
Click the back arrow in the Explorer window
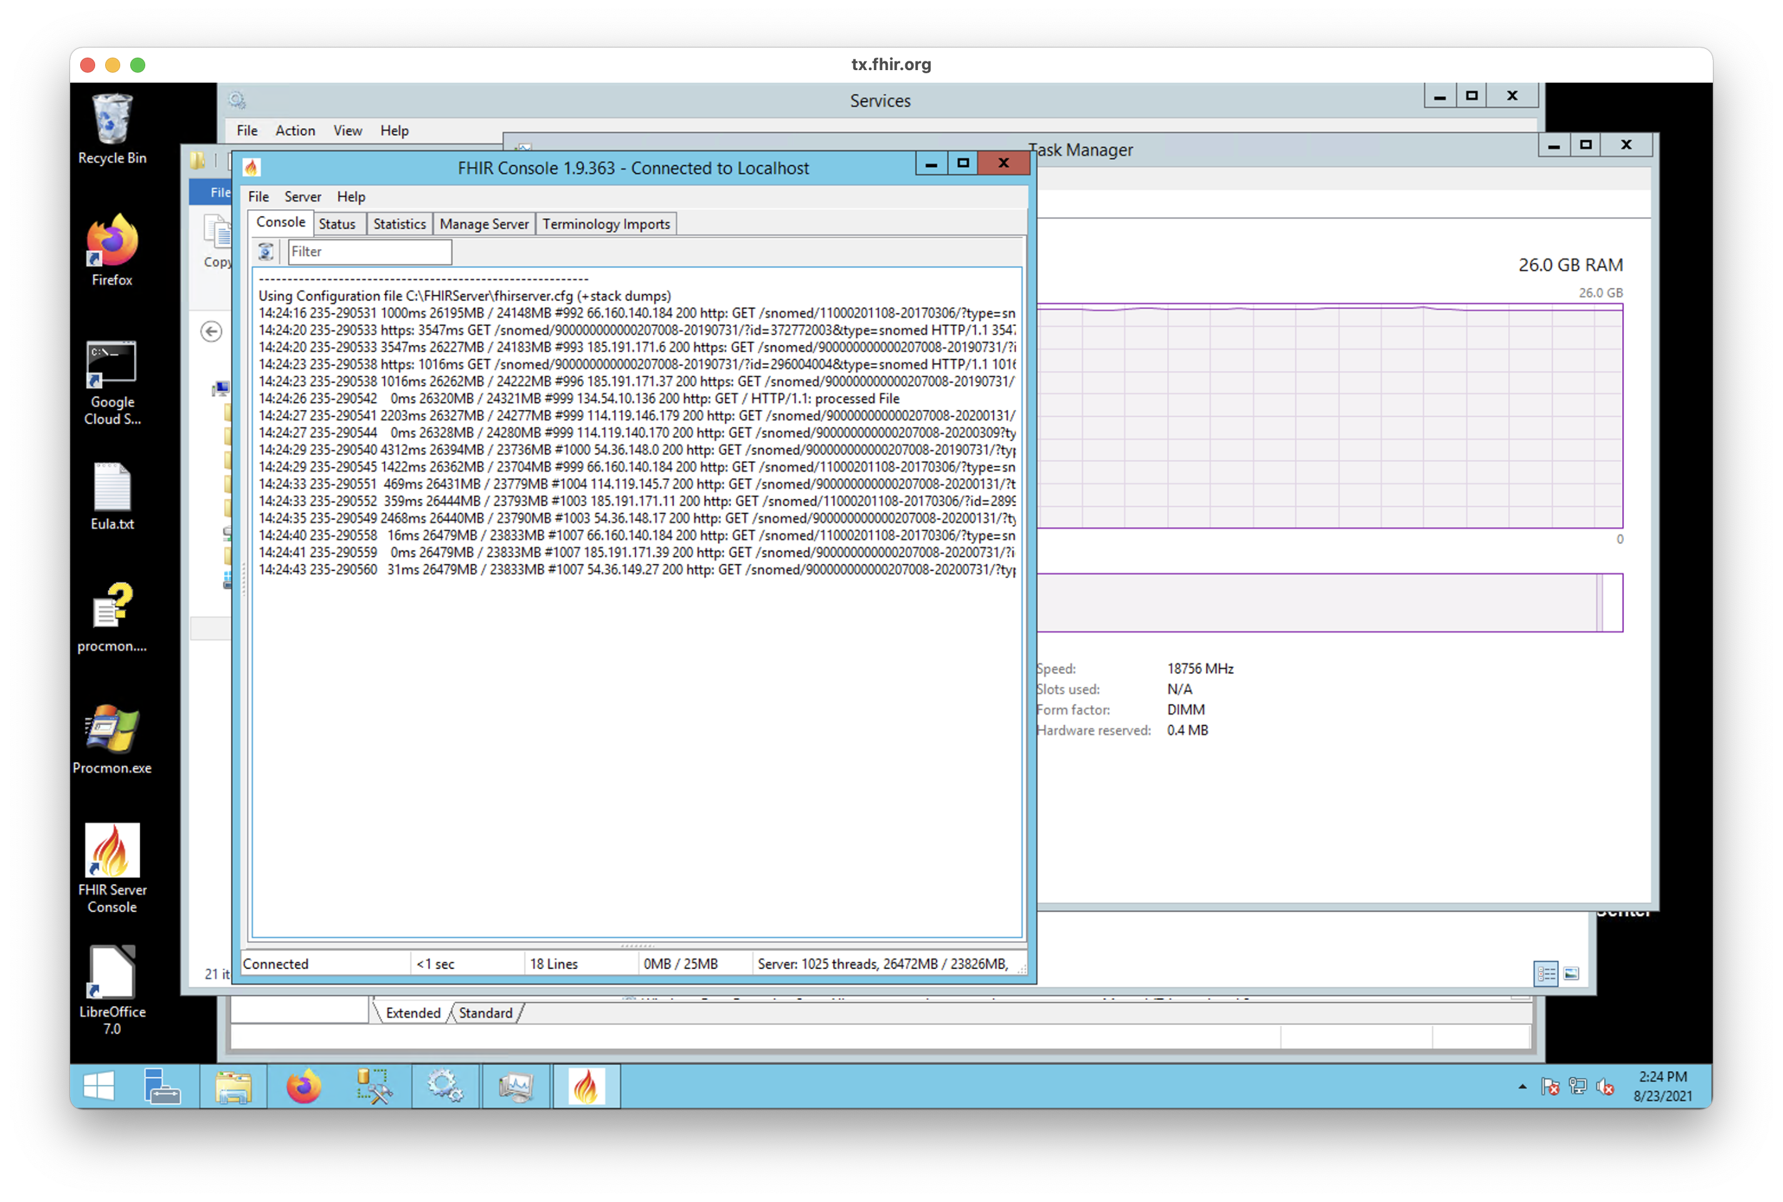point(212,331)
